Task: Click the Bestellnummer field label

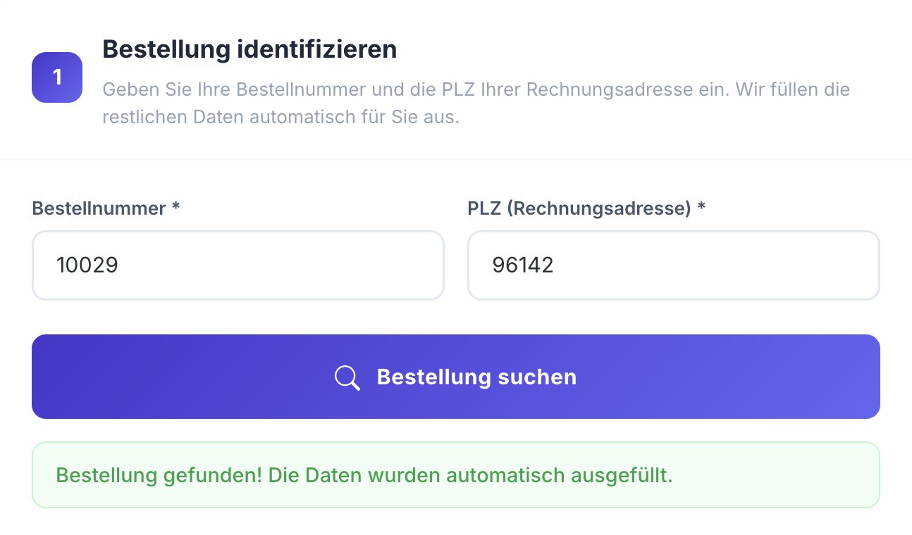Action: click(99, 208)
